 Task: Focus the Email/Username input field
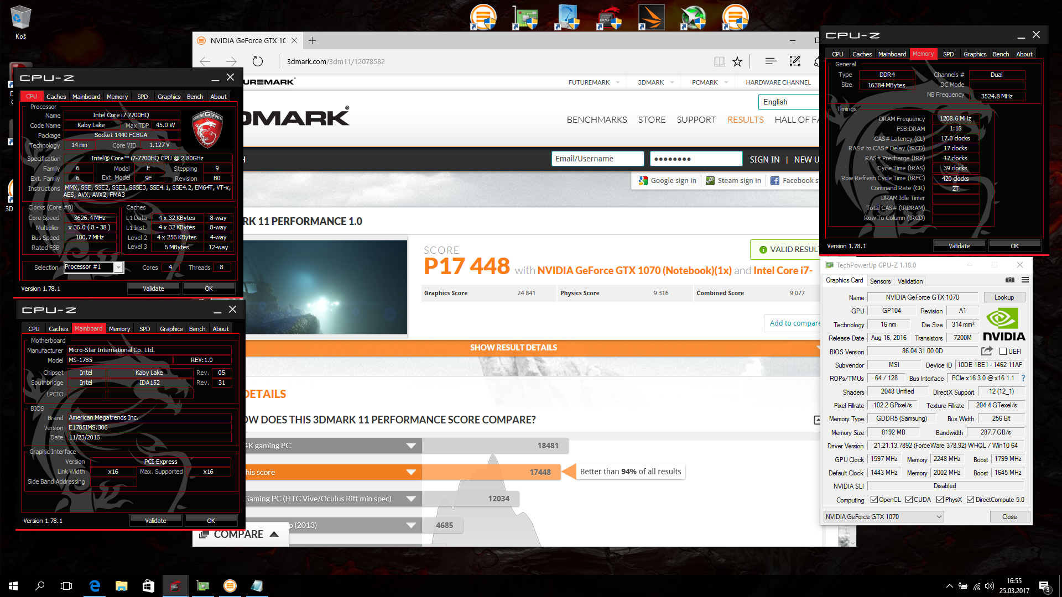click(598, 159)
